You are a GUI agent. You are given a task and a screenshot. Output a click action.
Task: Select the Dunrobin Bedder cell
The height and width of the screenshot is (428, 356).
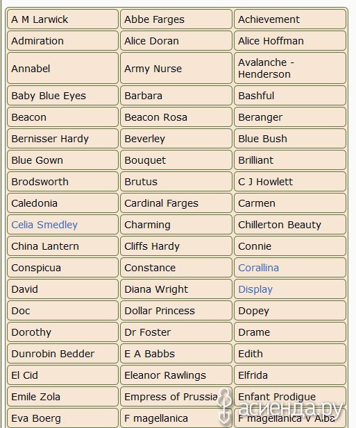[x=62, y=354]
